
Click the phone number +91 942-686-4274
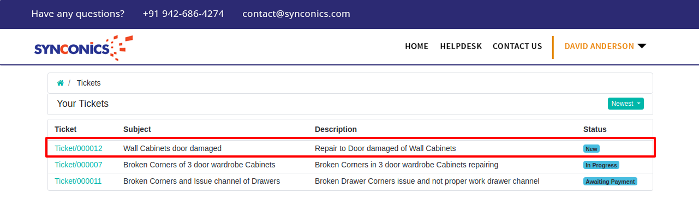click(183, 14)
